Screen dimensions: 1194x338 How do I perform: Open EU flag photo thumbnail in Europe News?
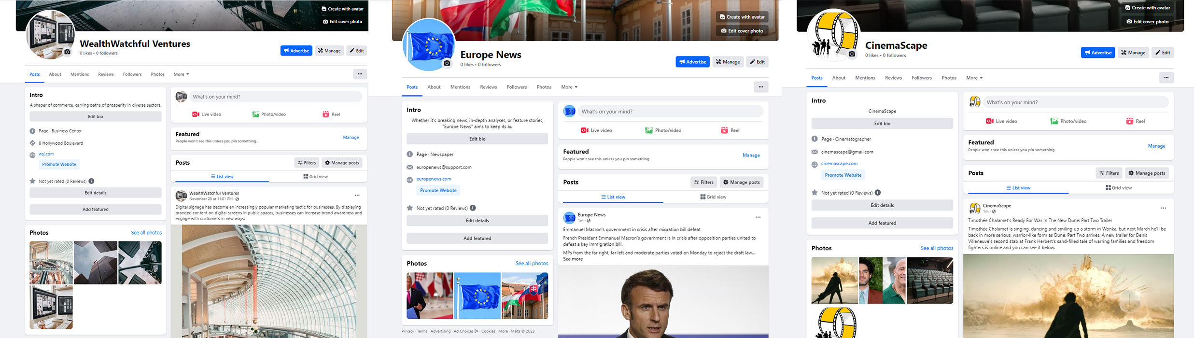477,296
